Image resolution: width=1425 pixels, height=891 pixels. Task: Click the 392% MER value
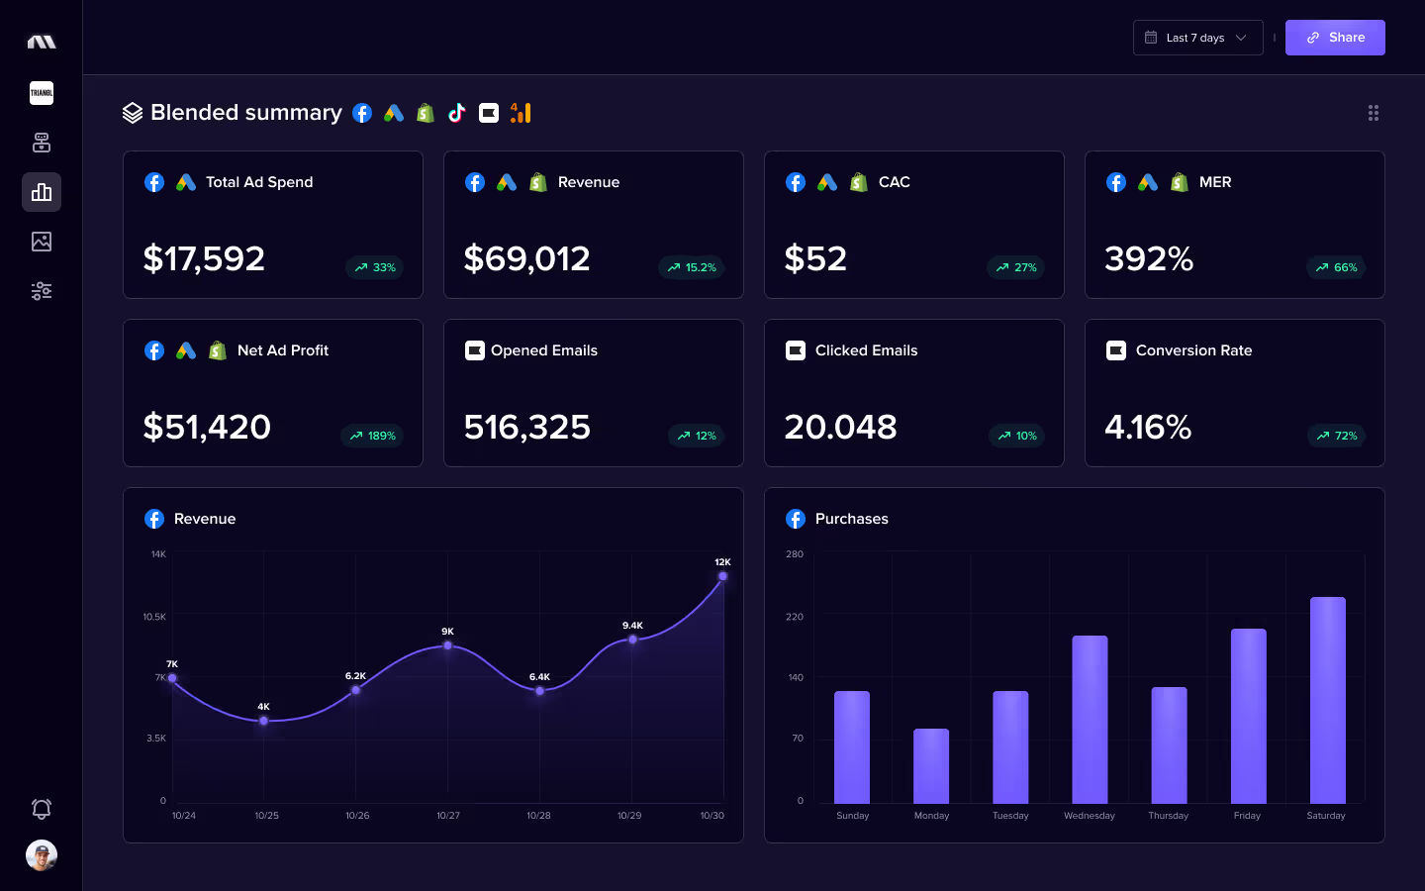1149,259
